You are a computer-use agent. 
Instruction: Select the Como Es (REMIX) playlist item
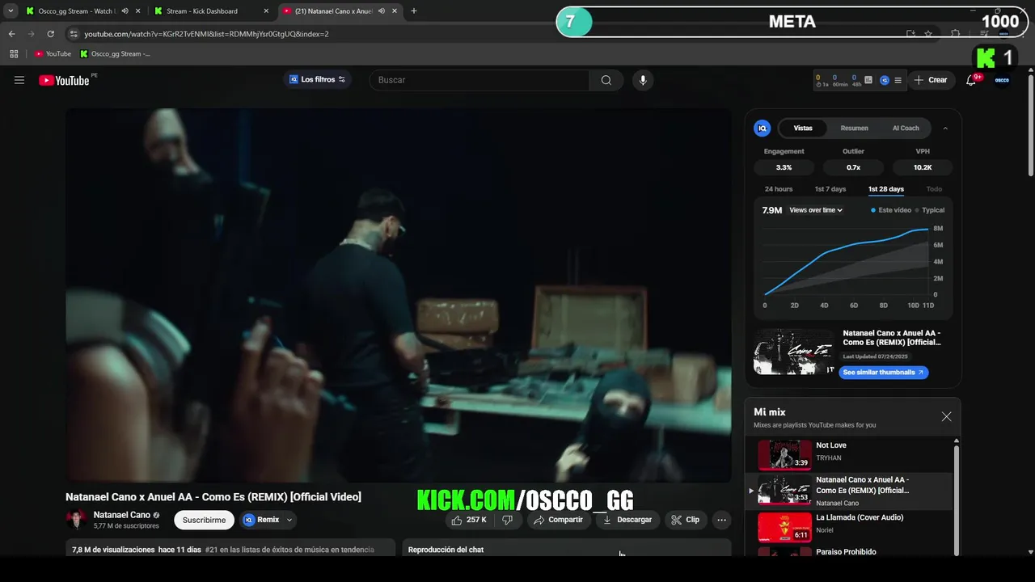(850, 491)
